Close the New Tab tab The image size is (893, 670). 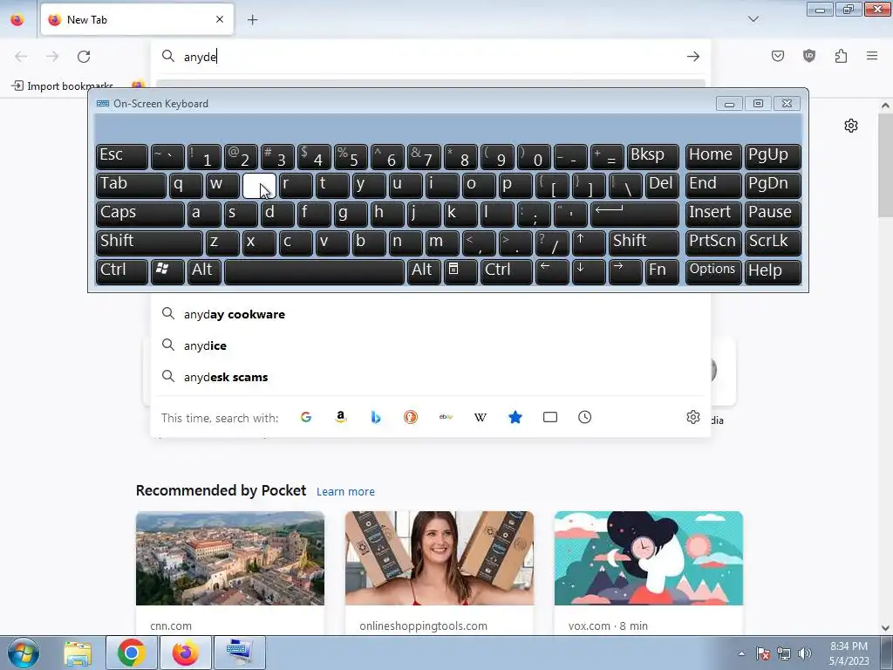tap(220, 20)
